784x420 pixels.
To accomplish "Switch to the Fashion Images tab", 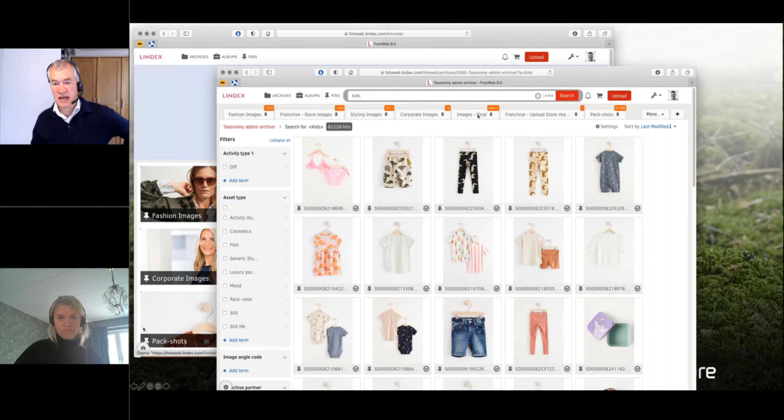I will pos(245,114).
